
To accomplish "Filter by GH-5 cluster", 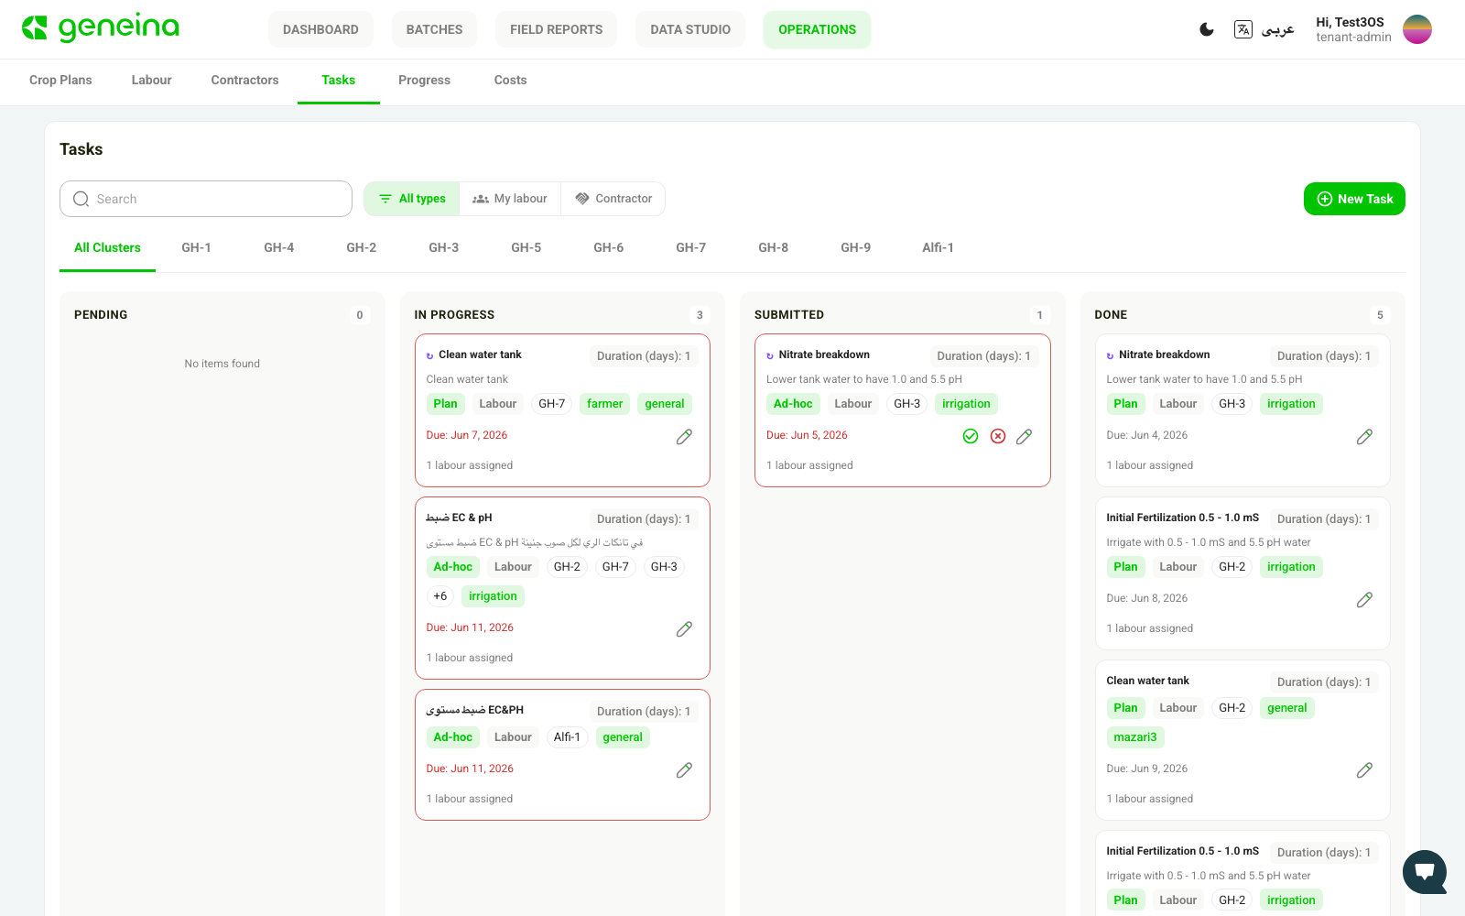I will [x=526, y=248].
